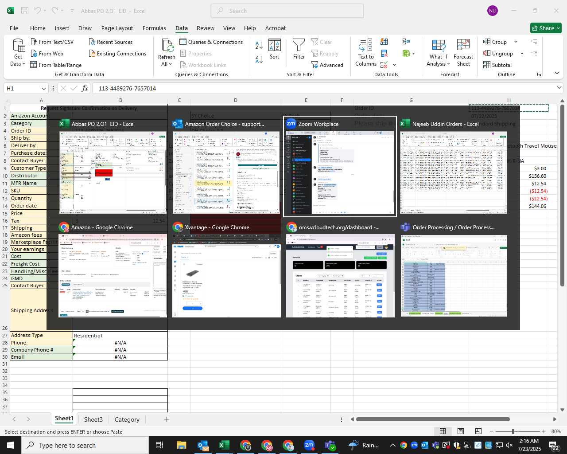567x454 pixels.
Task: Click the horizontal scrollbar thumb
Action: tap(433, 419)
